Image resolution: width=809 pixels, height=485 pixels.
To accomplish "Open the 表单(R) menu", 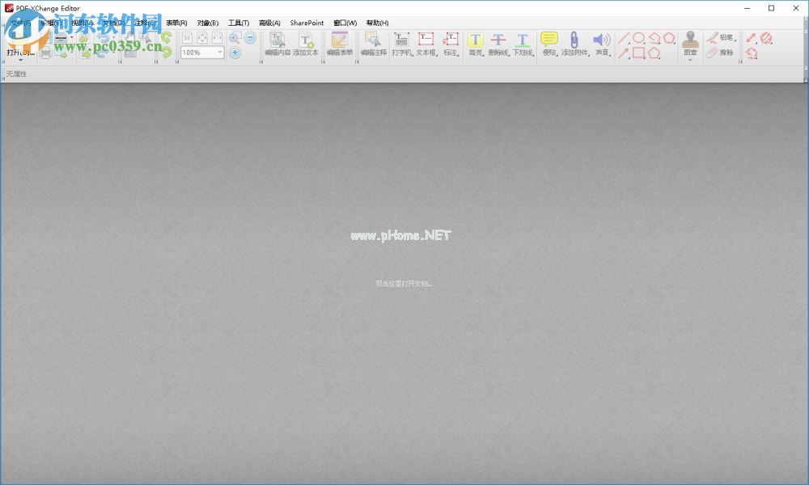I will coord(176,23).
